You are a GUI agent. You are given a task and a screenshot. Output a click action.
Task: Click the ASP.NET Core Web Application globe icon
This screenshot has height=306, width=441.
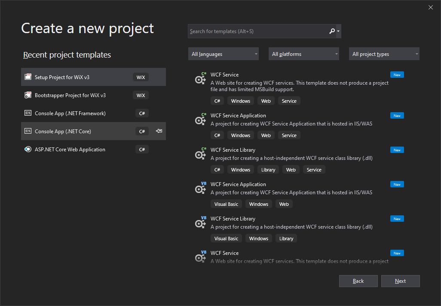click(28, 149)
